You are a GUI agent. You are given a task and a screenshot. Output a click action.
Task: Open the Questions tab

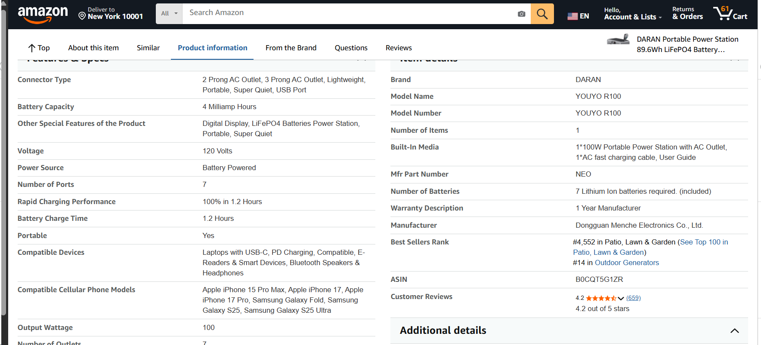point(351,48)
